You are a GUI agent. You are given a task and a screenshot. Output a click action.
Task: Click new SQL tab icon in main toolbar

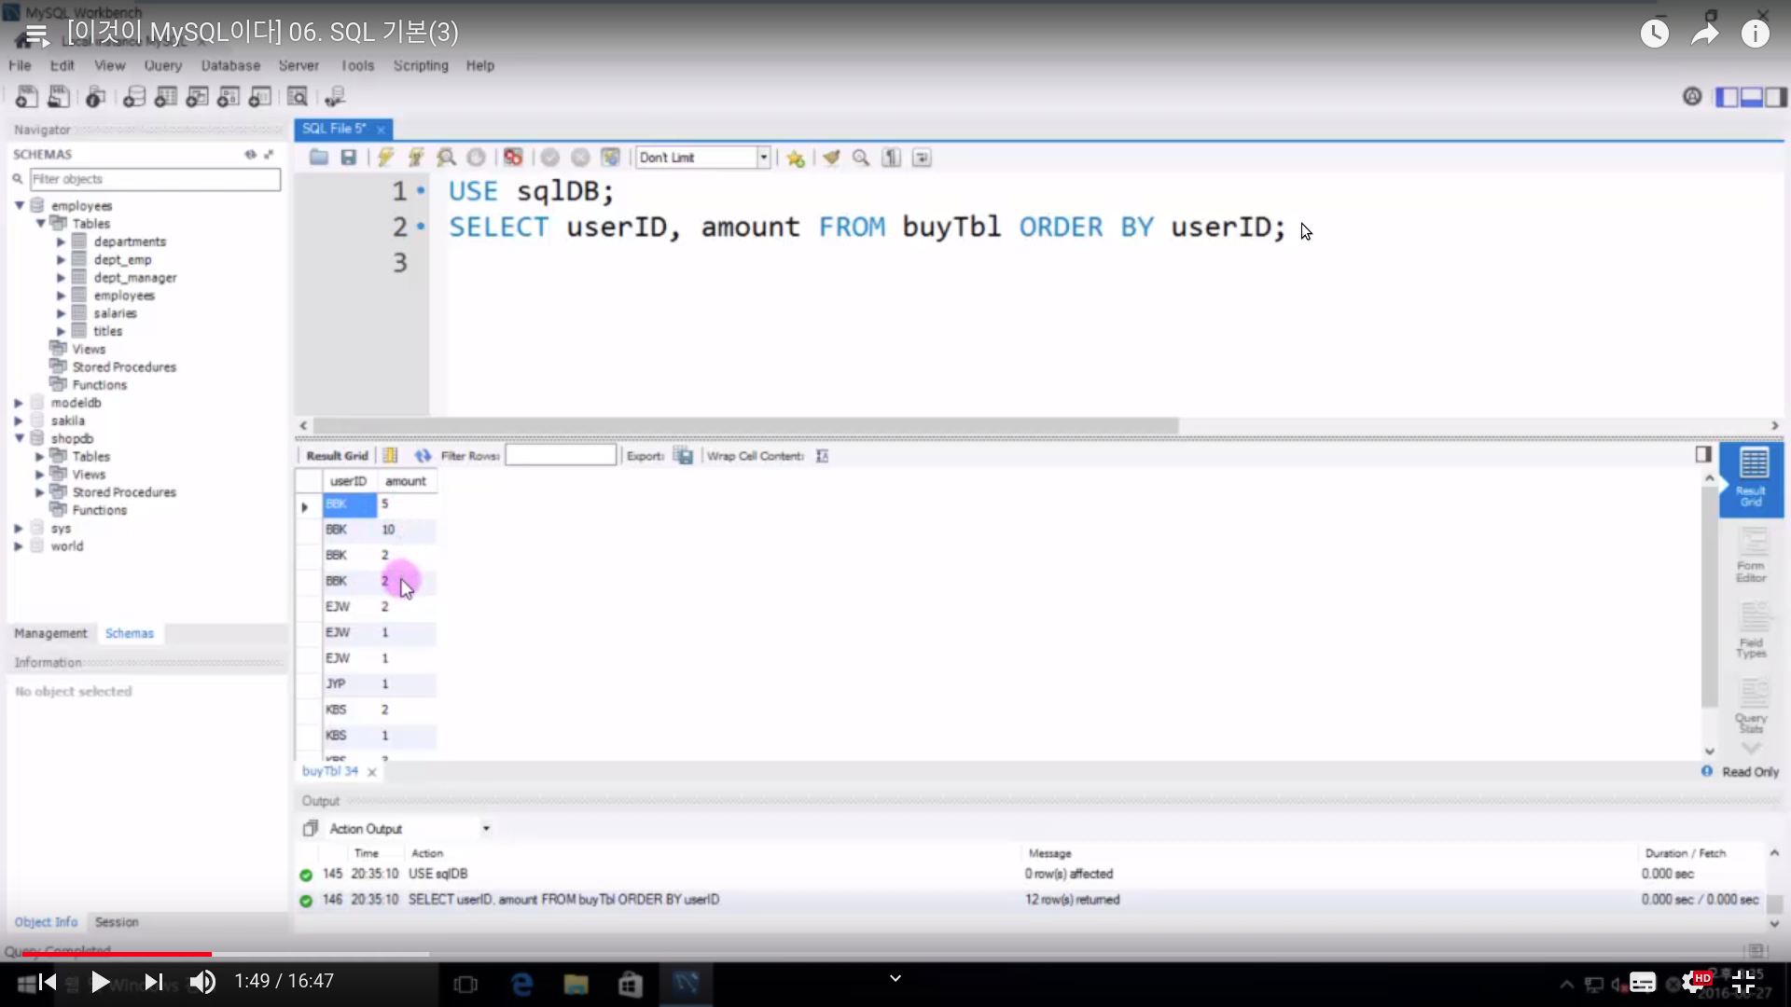(27, 96)
